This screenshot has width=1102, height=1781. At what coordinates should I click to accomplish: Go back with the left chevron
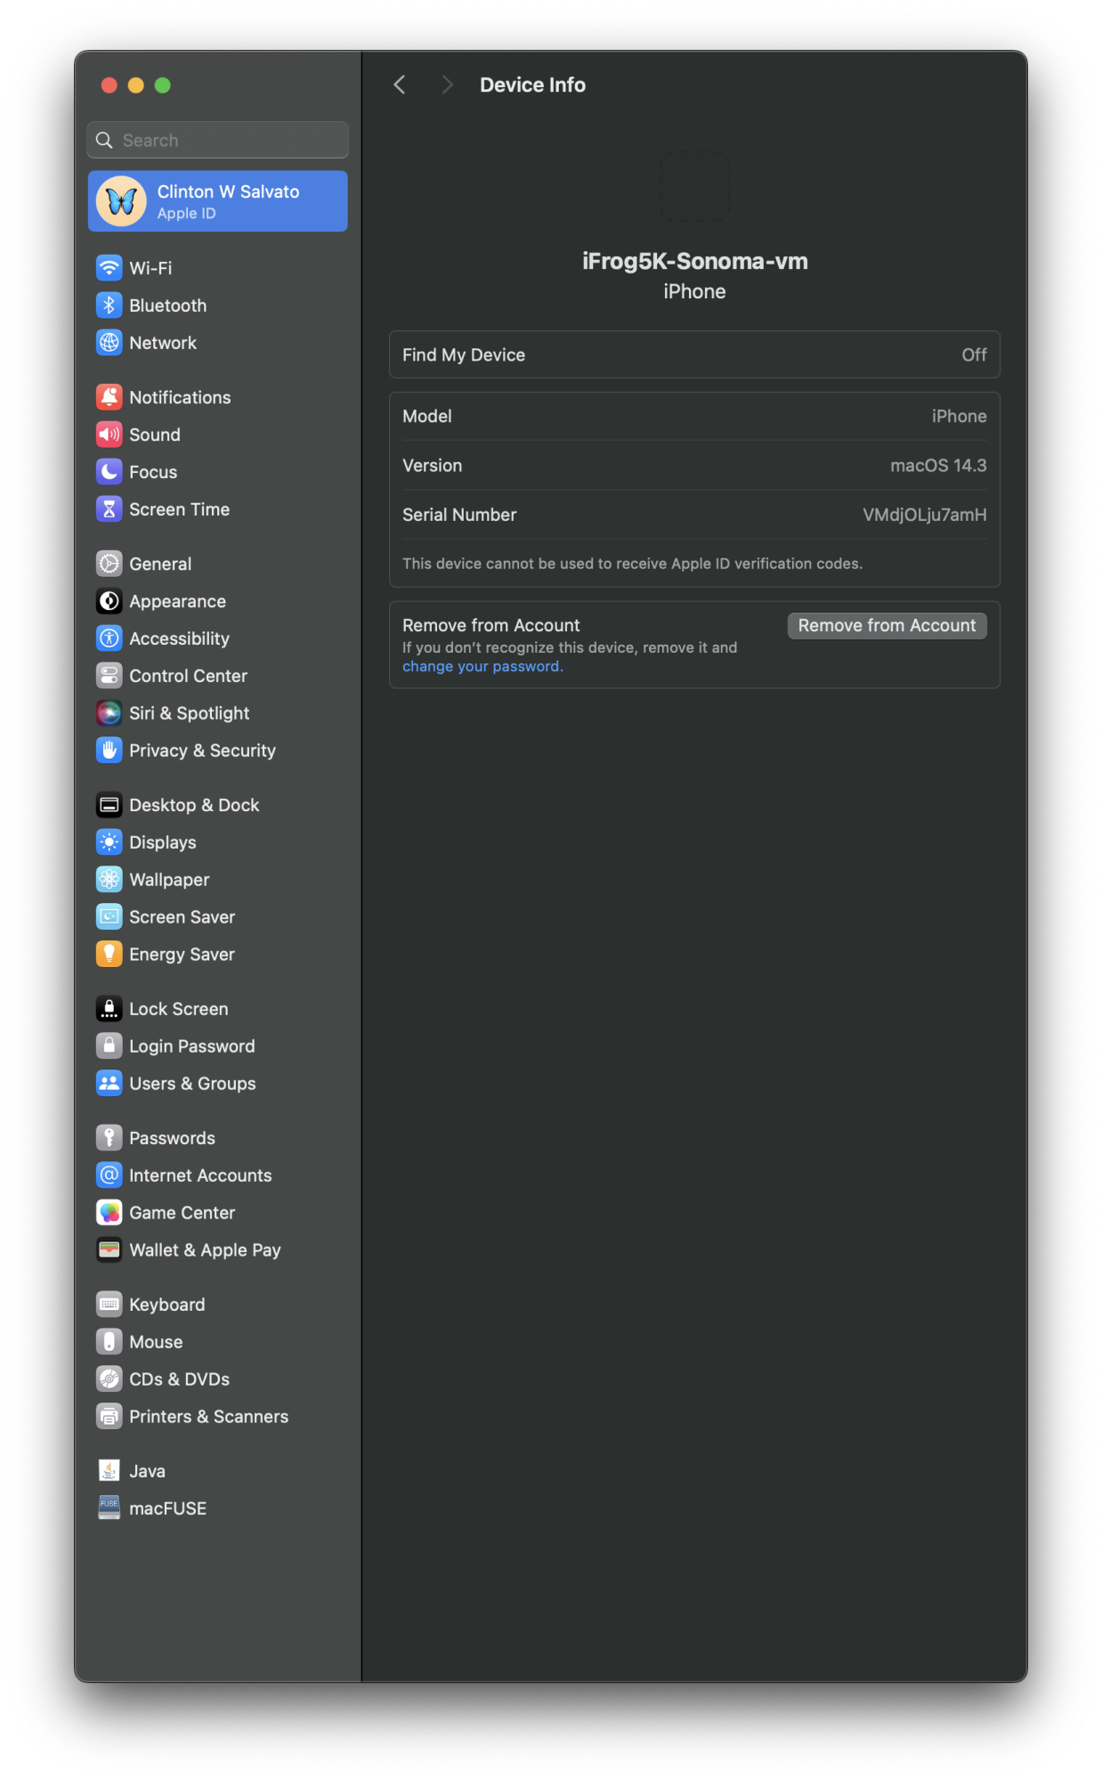(x=400, y=85)
